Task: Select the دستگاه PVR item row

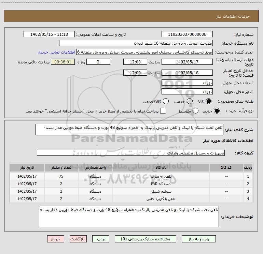Action: [131, 184]
